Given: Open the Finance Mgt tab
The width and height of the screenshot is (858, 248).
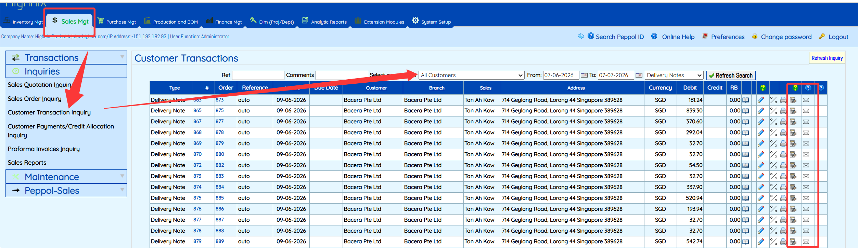Looking at the screenshot, I should click(224, 22).
